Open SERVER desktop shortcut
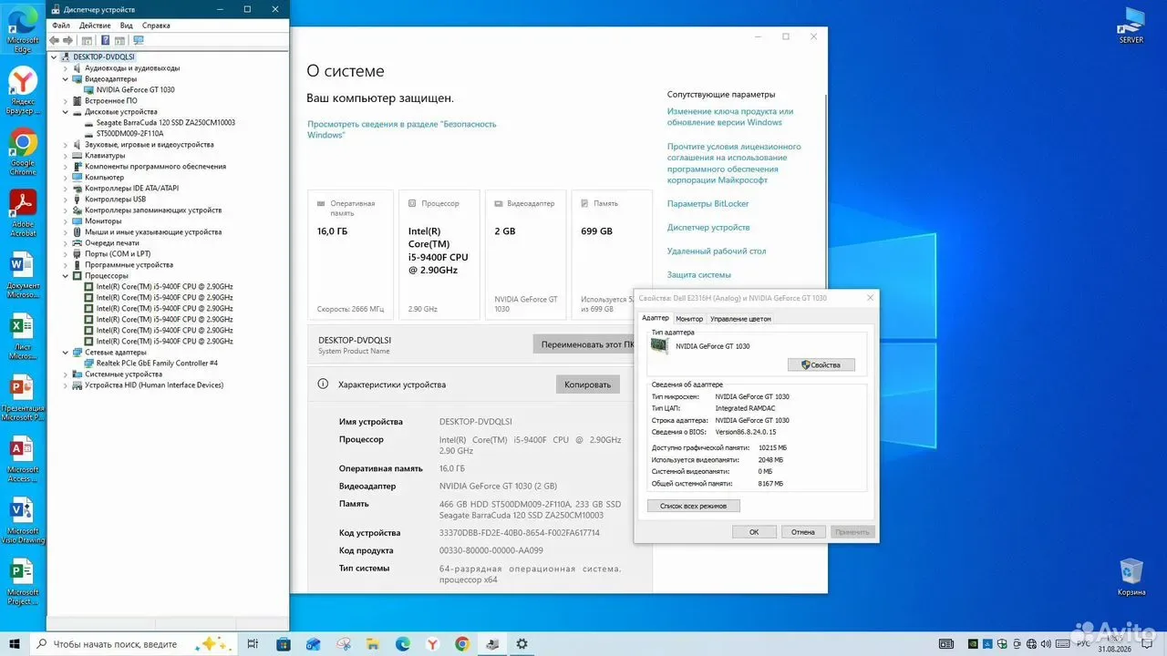 1131,25
